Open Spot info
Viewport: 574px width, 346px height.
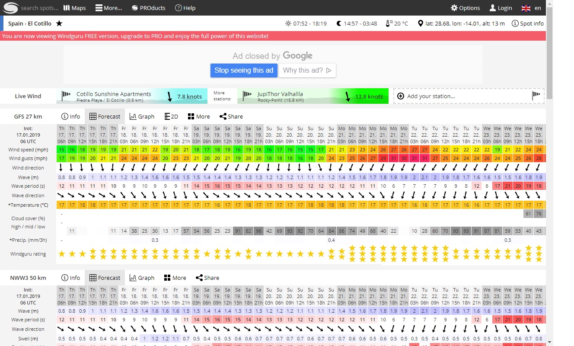tap(527, 23)
